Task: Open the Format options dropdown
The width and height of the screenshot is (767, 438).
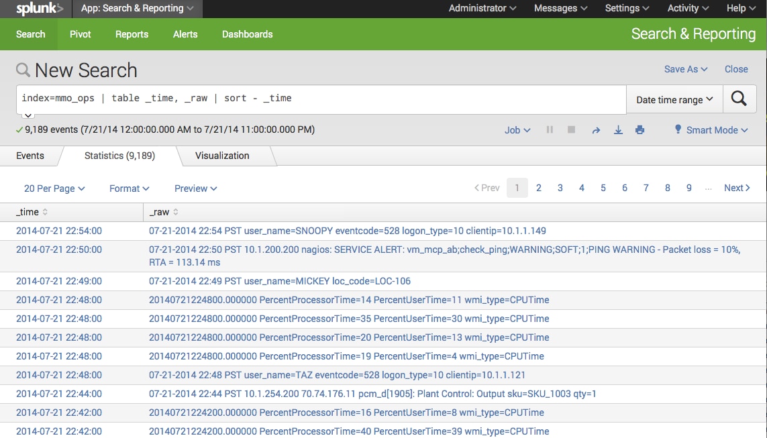Action: [129, 188]
